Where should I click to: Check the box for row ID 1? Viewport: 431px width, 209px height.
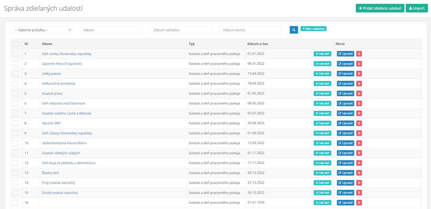pos(15,54)
